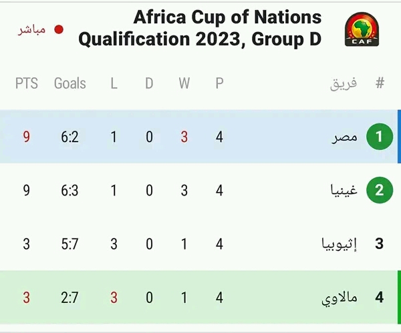This screenshot has width=401, height=333.
Task: Select the إثيوبيا team name
Action: [x=339, y=244]
